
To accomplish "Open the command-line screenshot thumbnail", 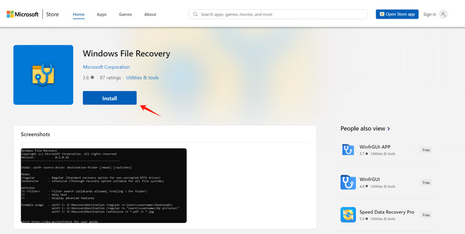I will (104, 186).
